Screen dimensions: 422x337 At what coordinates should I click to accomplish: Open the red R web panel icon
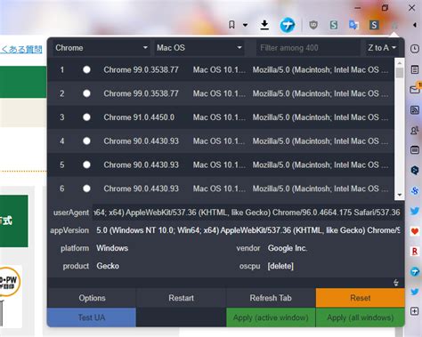(x=415, y=252)
